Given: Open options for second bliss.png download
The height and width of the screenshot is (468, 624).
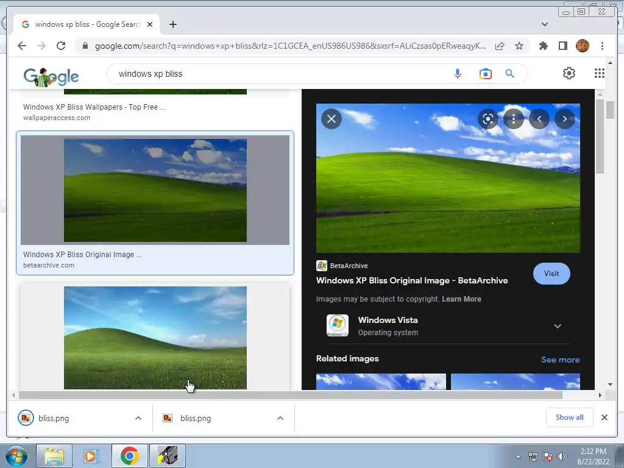Looking at the screenshot, I should click(280, 418).
